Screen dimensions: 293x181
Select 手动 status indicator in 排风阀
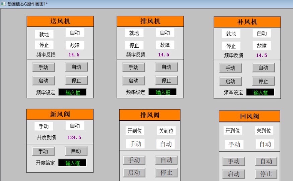[x=135, y=144]
